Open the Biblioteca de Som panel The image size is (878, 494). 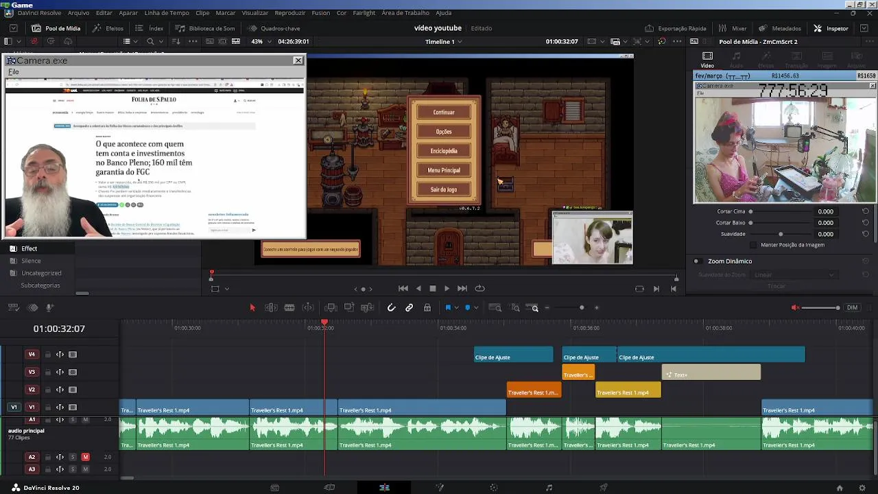click(x=205, y=28)
